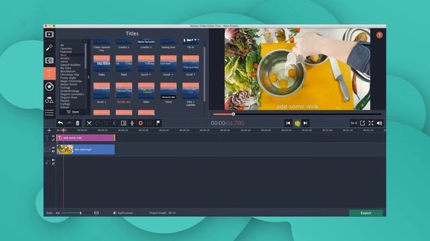Click the Export button
The height and width of the screenshot is (241, 430).
tap(365, 213)
